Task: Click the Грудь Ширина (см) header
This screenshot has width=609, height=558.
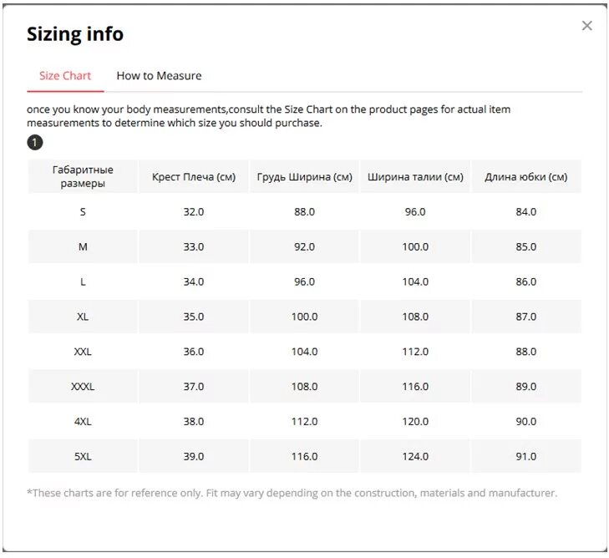Action: 304,177
